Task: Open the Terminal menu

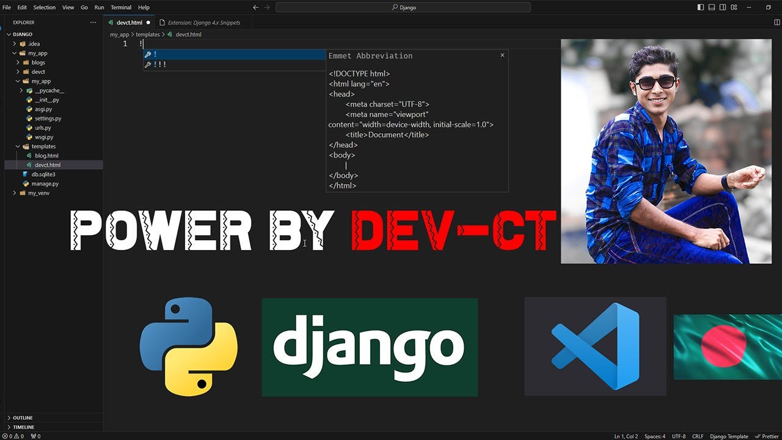Action: click(121, 7)
